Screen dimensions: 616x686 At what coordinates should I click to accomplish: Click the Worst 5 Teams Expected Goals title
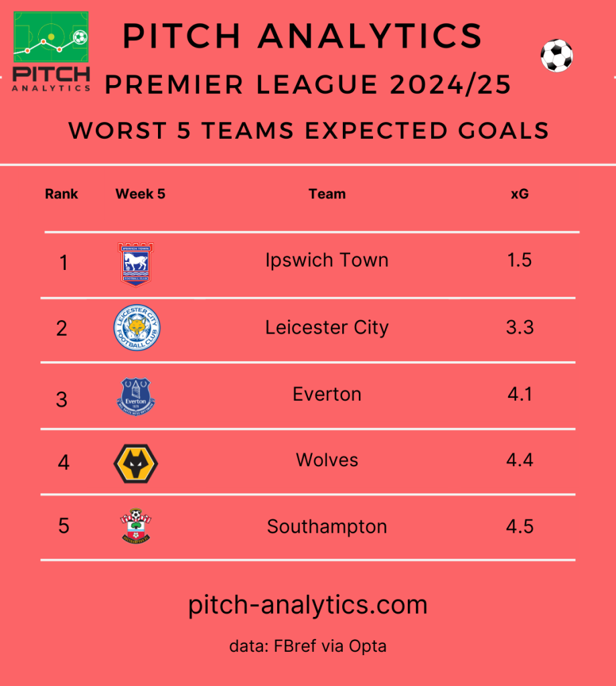tap(309, 131)
